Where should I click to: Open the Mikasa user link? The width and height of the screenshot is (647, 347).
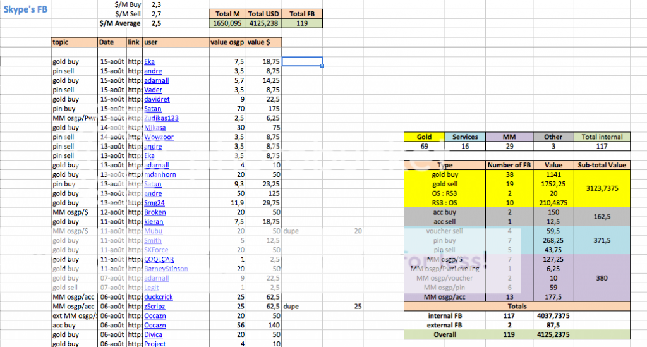click(x=155, y=128)
